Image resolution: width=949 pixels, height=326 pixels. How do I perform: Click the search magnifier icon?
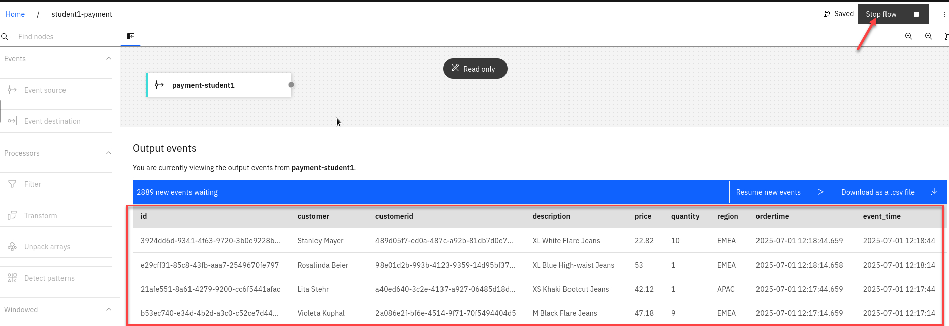5,37
